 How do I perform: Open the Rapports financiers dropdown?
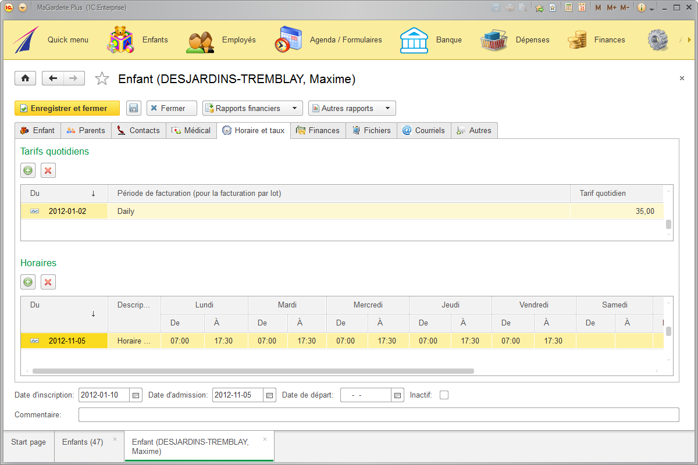252,108
